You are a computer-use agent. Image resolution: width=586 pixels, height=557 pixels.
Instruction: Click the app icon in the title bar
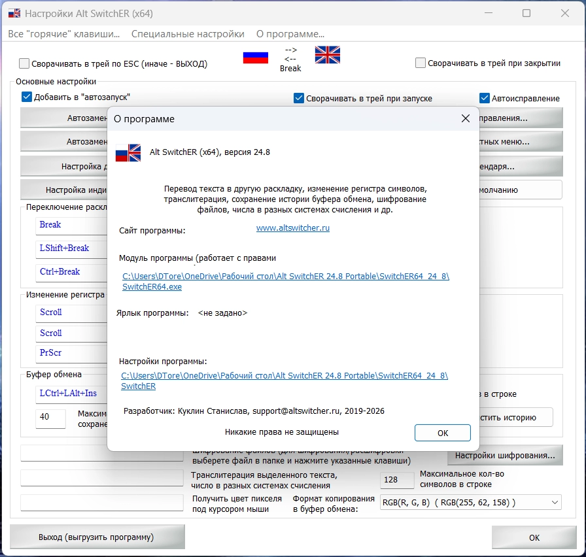14,14
